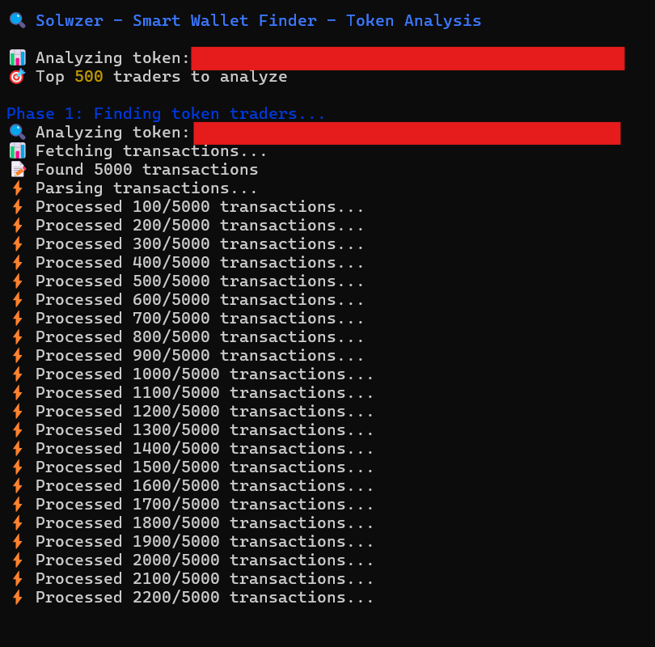Click lightning icon on Processed 500/5000 line

click(17, 281)
